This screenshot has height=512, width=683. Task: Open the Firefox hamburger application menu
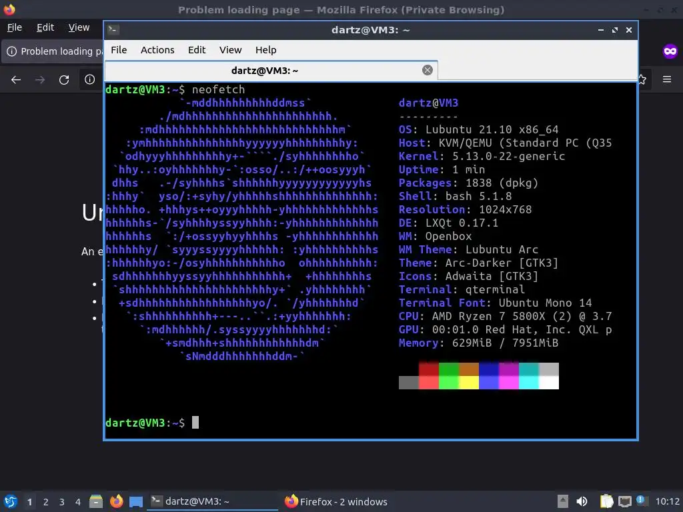point(667,79)
